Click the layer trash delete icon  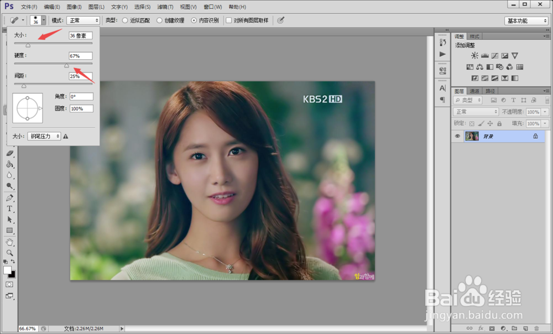(x=536, y=328)
